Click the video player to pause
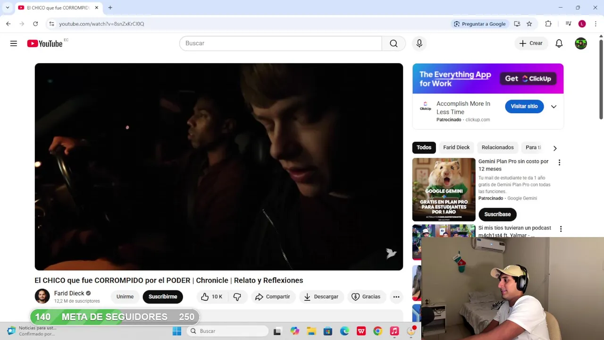Image resolution: width=604 pixels, height=340 pixels. click(x=219, y=167)
